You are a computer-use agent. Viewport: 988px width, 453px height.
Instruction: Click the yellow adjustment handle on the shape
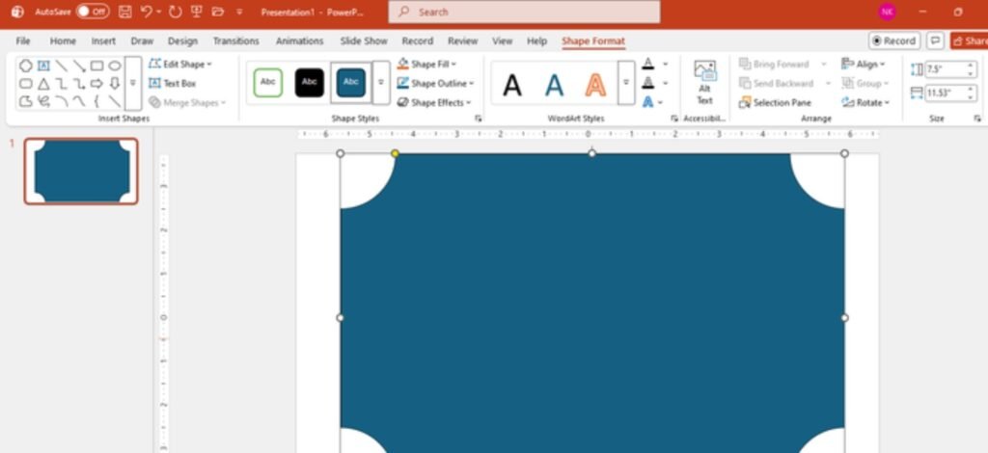(x=395, y=153)
